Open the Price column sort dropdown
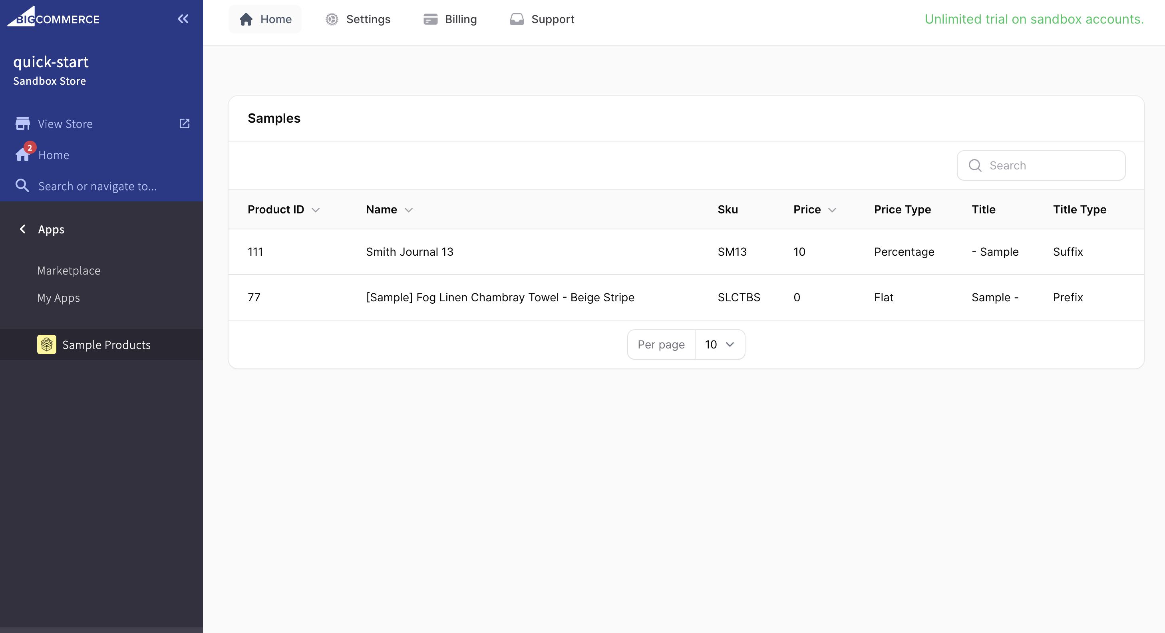 point(833,209)
